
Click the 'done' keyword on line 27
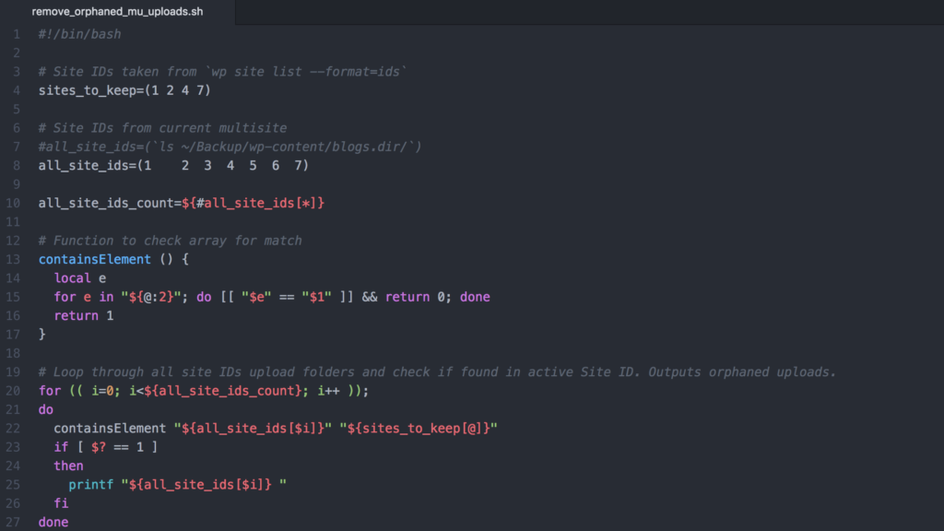(x=53, y=522)
